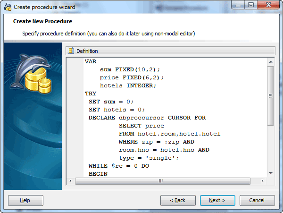Cancel the procedure wizard

click(257, 200)
